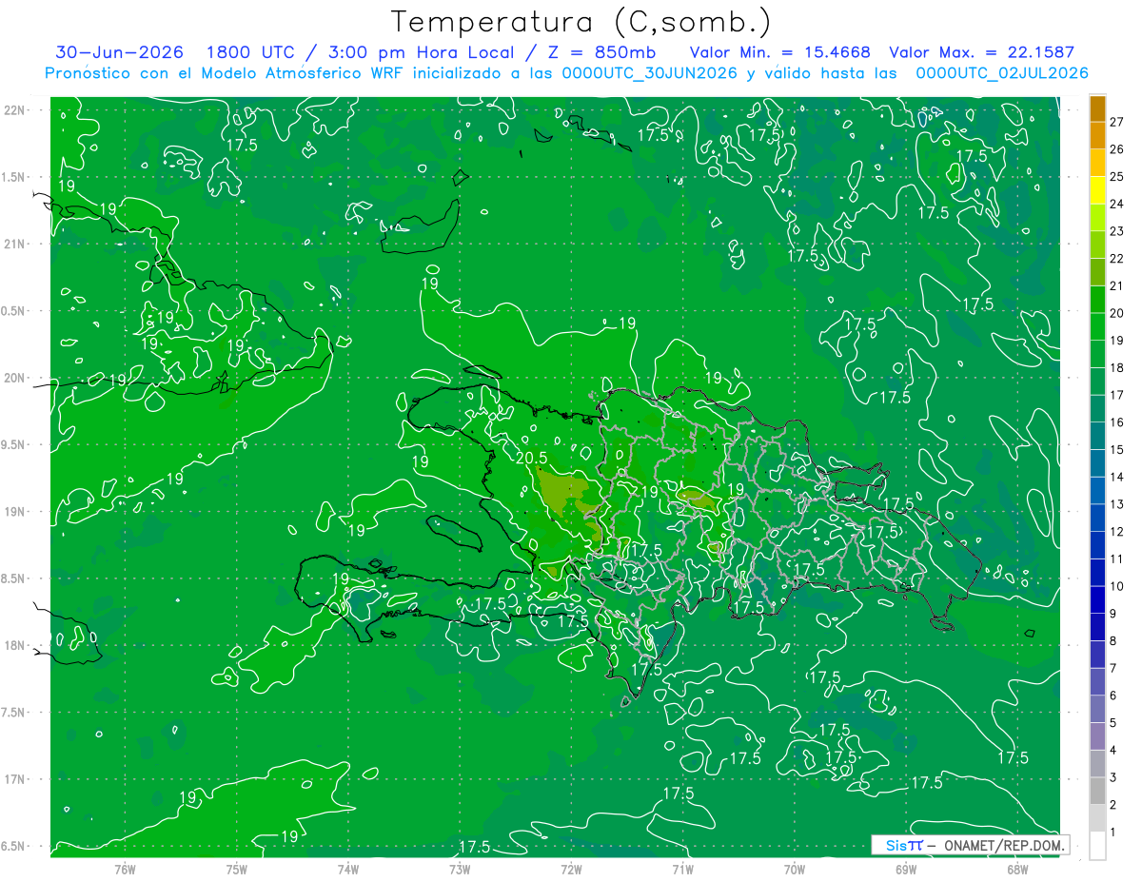Click the '8.5N' latitude axis label

click(x=12, y=578)
